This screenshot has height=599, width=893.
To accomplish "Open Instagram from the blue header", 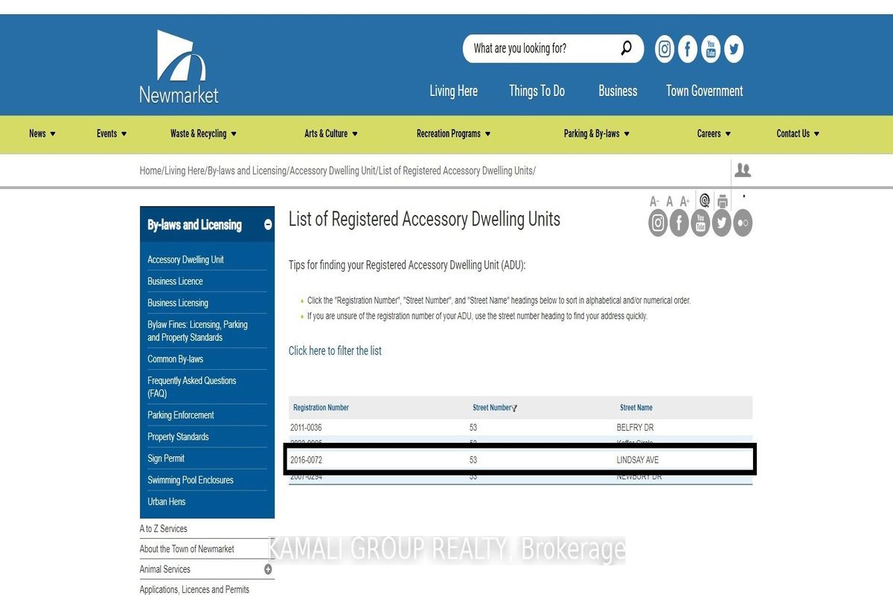I will click(665, 49).
